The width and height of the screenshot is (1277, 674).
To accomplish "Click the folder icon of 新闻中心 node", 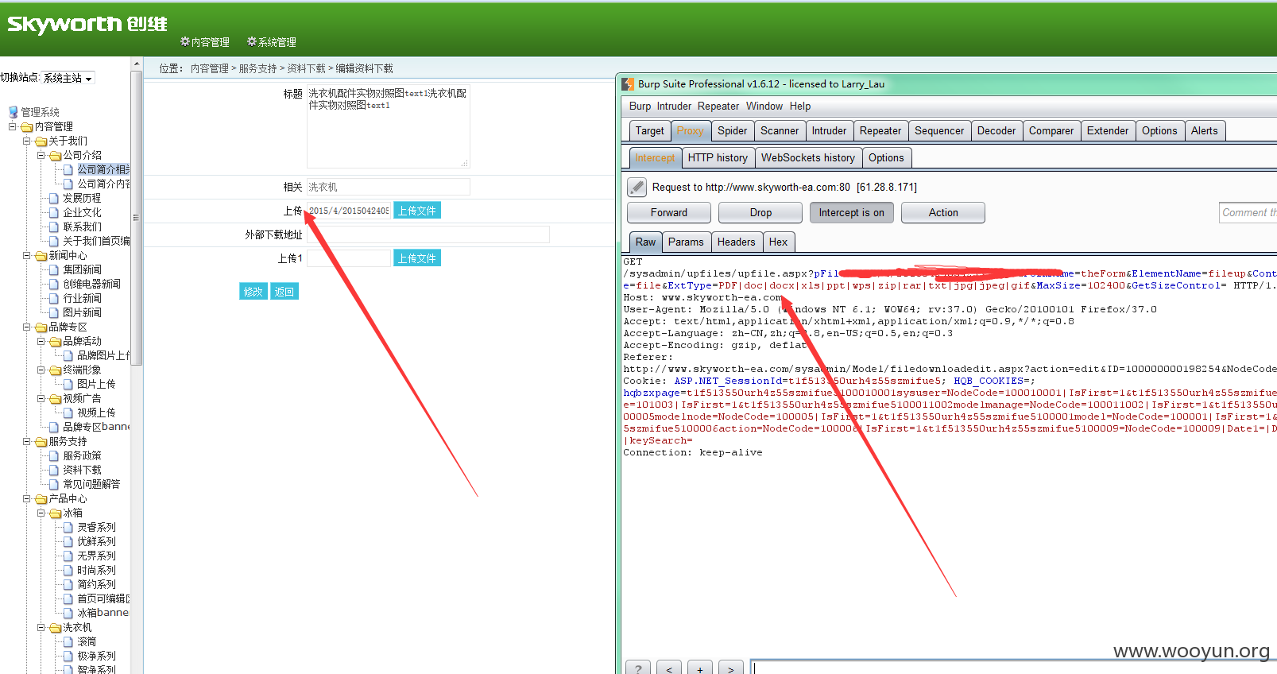I will 41,256.
